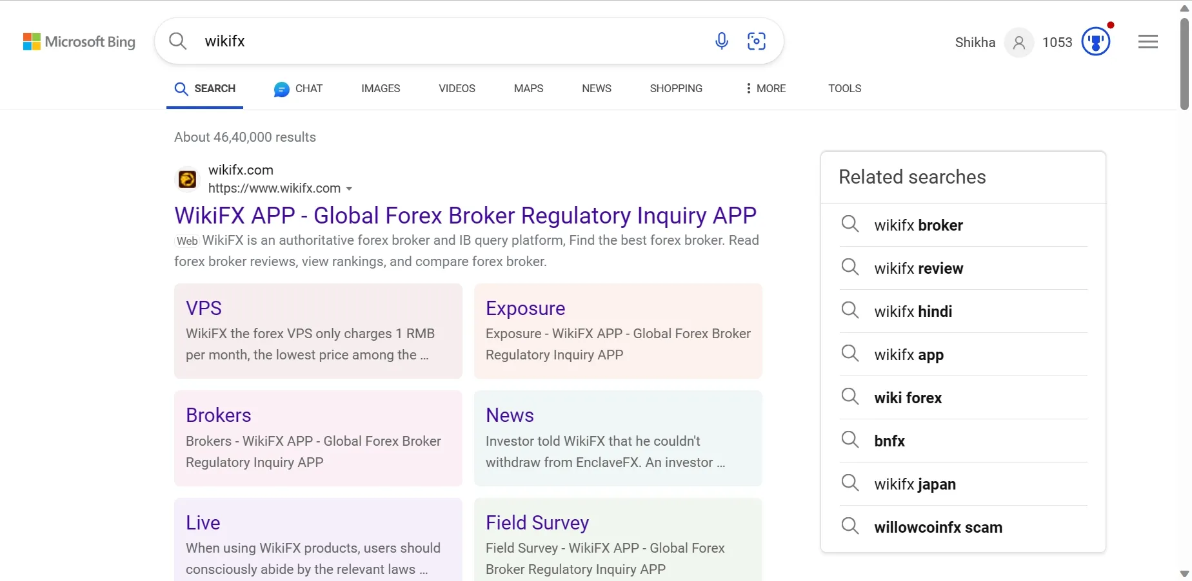Click search icon beside wikifx broker
This screenshot has height=581, width=1192.
(850, 224)
